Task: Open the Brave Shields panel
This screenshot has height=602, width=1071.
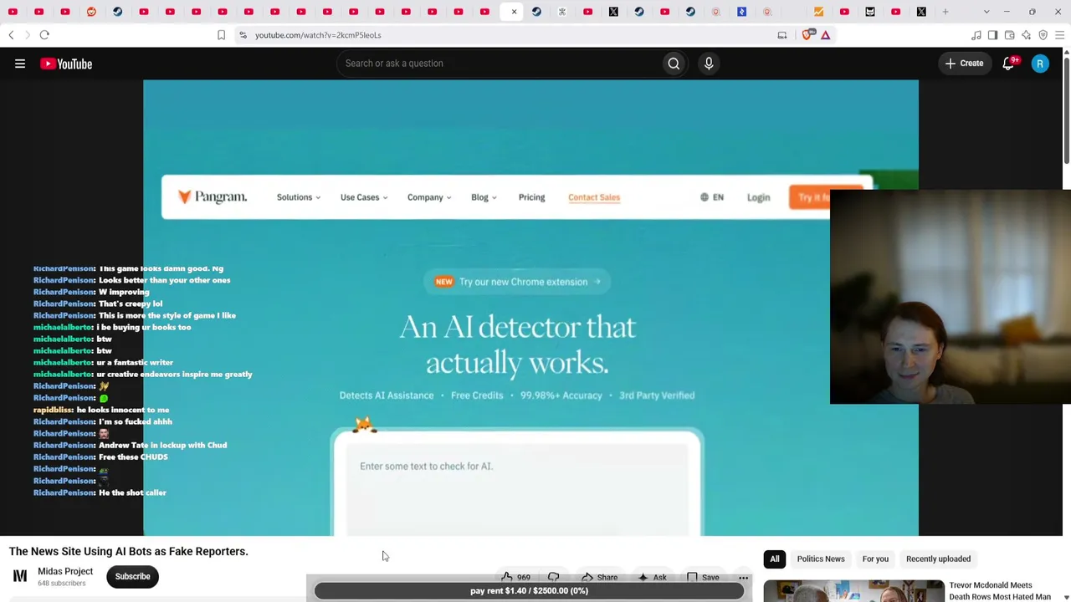Action: pyautogui.click(x=808, y=35)
